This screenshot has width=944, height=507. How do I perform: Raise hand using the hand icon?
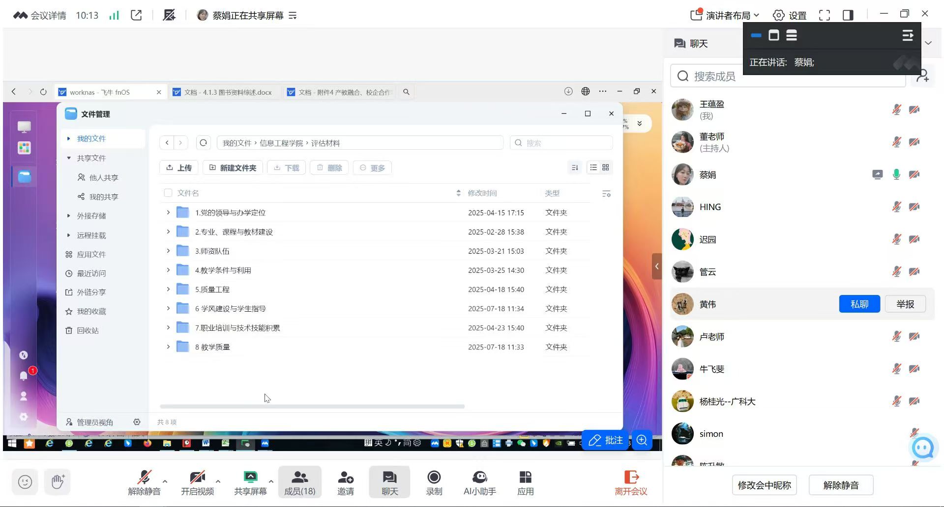pyautogui.click(x=58, y=482)
